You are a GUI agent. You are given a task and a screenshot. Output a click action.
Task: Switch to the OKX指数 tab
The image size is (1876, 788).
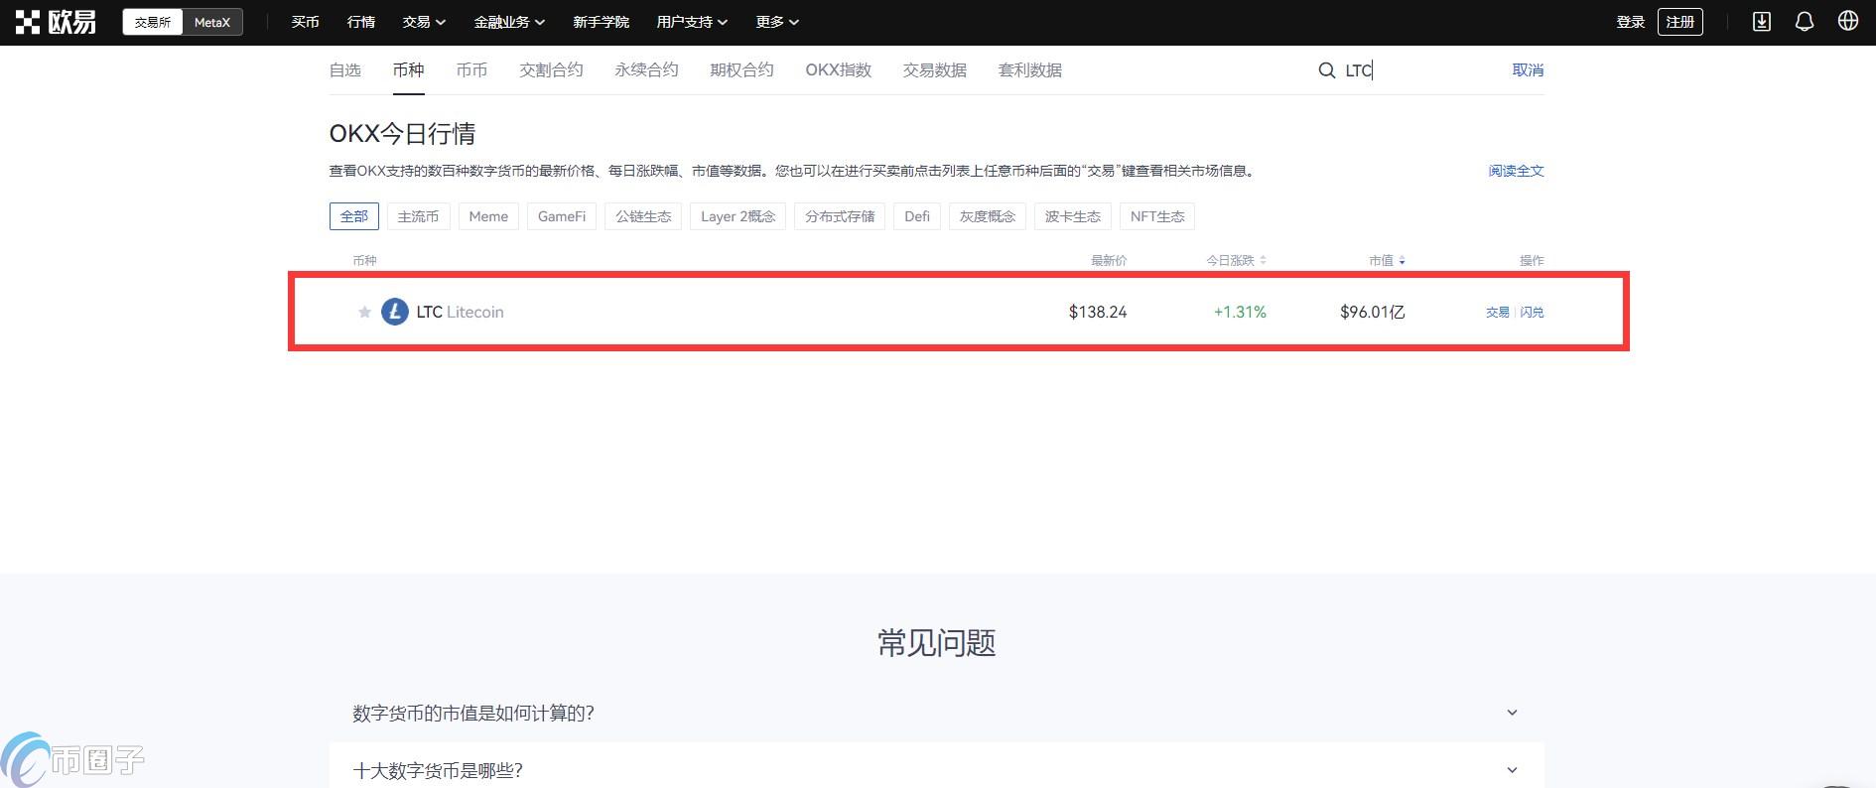click(839, 70)
